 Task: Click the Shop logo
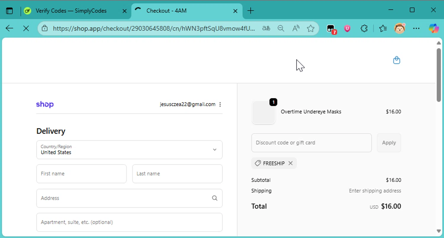pyautogui.click(x=45, y=105)
